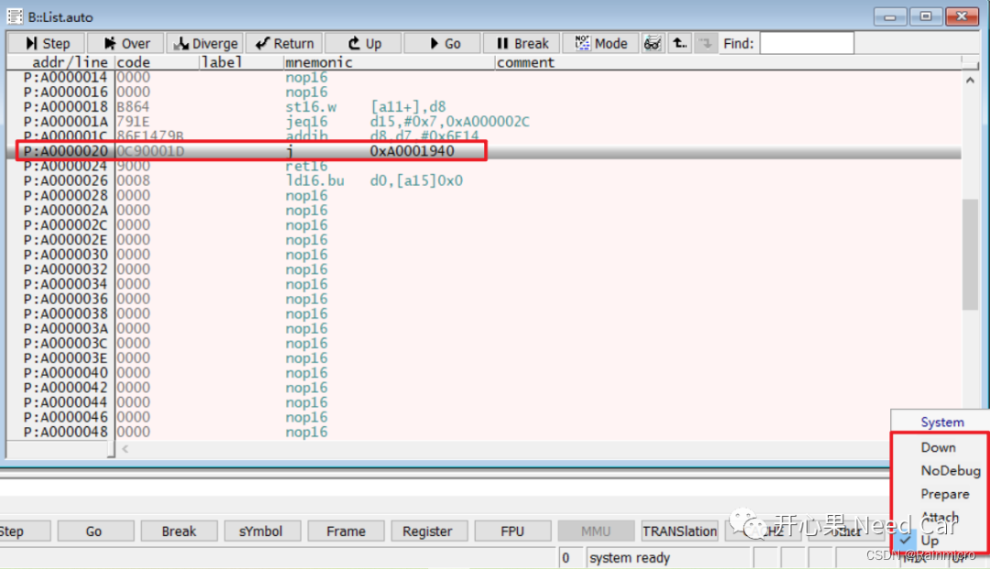Click the Up toolbar button

click(363, 43)
